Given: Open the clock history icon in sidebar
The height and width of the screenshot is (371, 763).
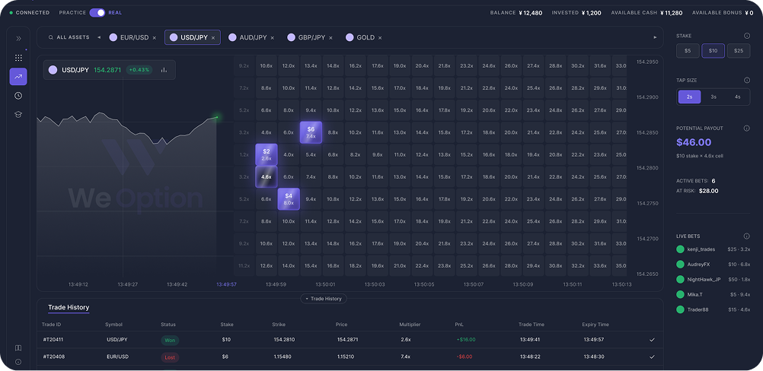Looking at the screenshot, I should click(18, 96).
